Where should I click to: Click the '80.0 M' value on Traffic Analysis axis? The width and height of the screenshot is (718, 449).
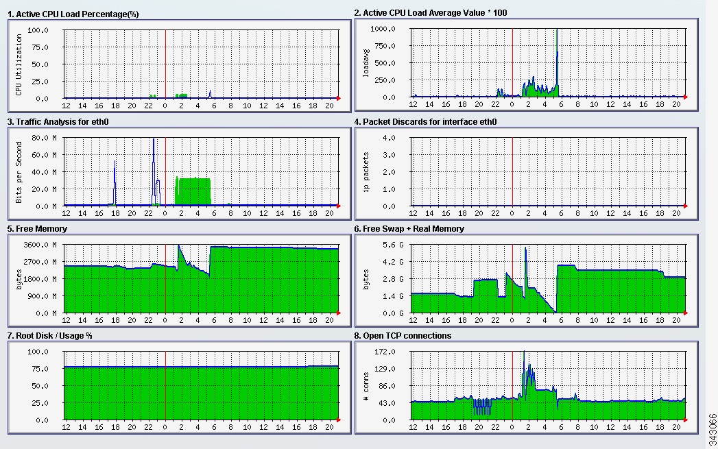[x=45, y=138]
